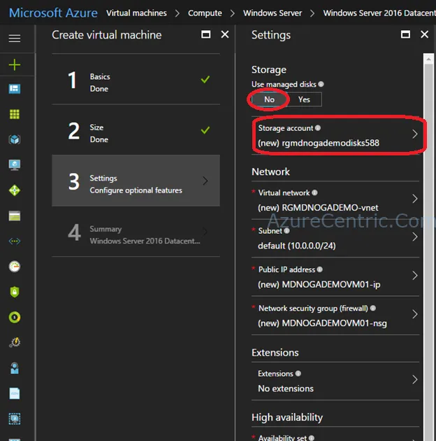
Task: Maximize the Settings blade
Action: [x=405, y=34]
